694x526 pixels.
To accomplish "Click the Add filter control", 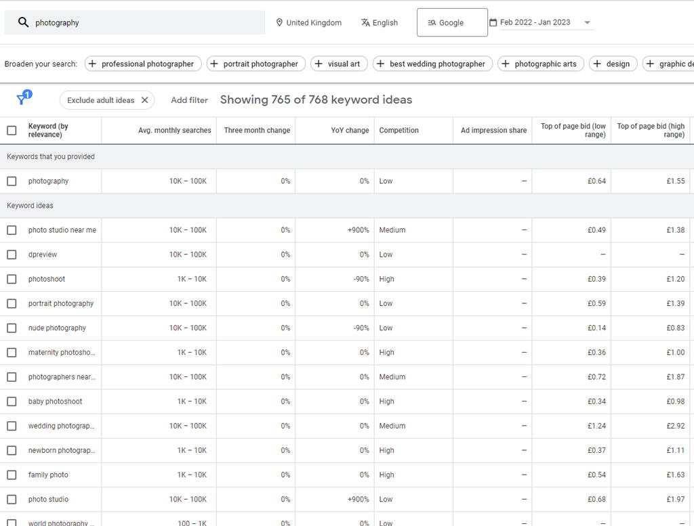I will (x=189, y=100).
